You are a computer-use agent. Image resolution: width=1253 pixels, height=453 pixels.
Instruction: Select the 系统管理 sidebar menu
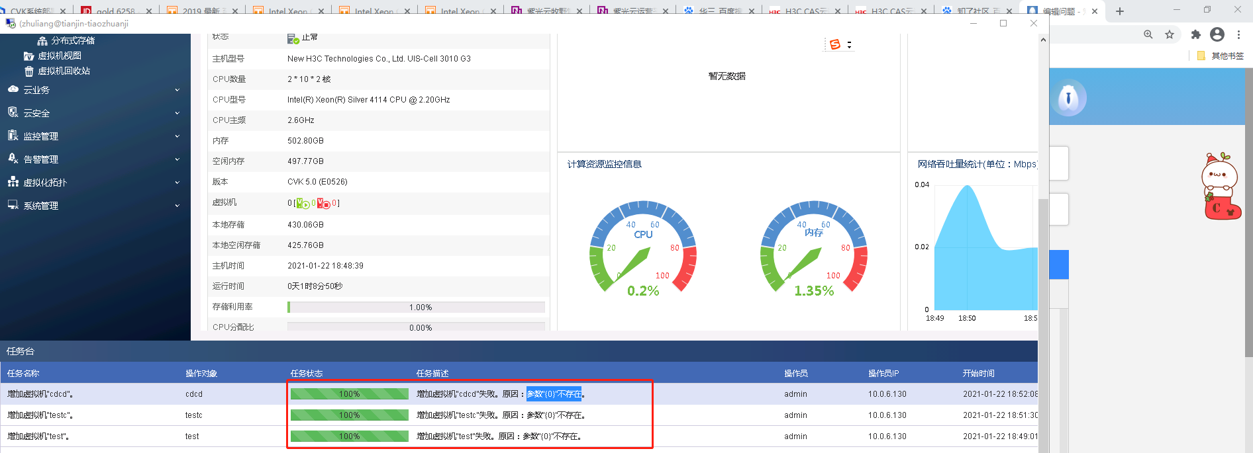[x=94, y=206]
